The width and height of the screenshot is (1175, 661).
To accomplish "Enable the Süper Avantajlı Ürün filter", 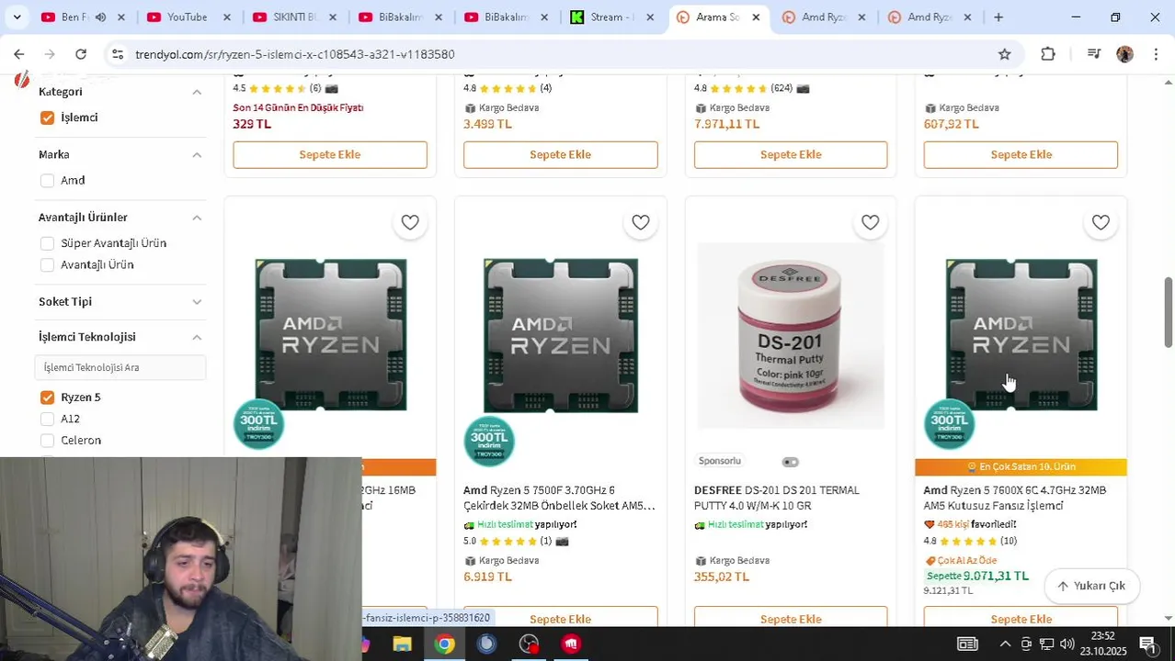I will point(47,243).
